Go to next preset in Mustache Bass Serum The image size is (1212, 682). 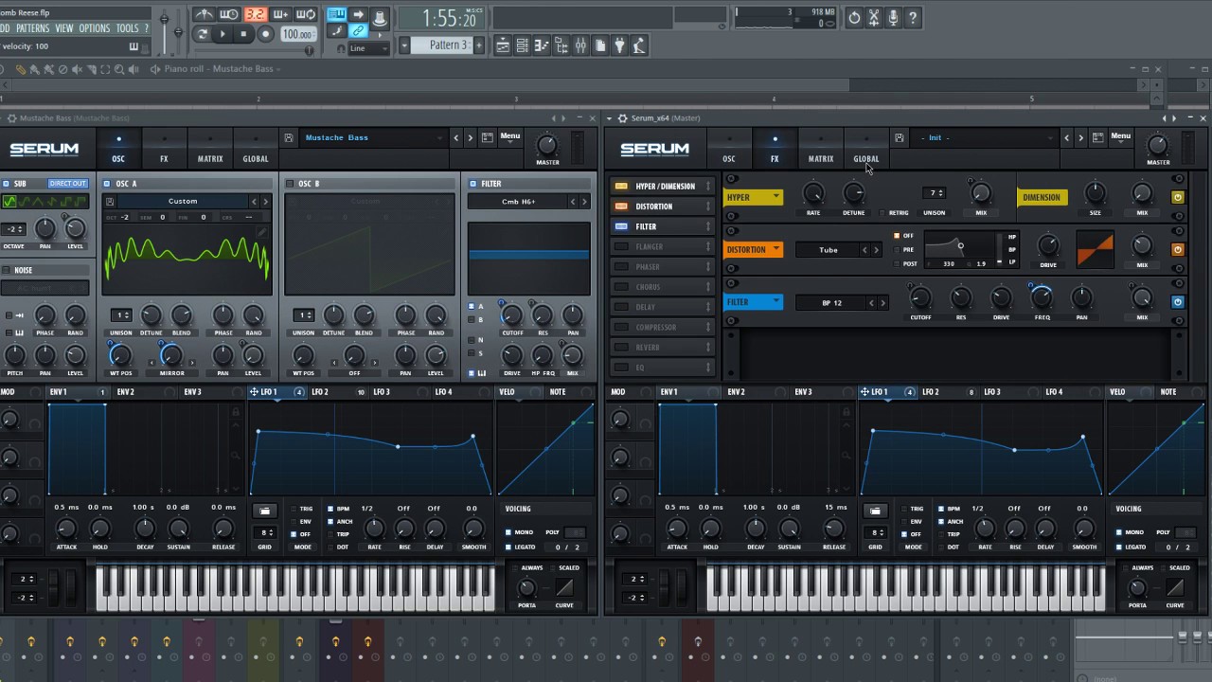(x=470, y=137)
